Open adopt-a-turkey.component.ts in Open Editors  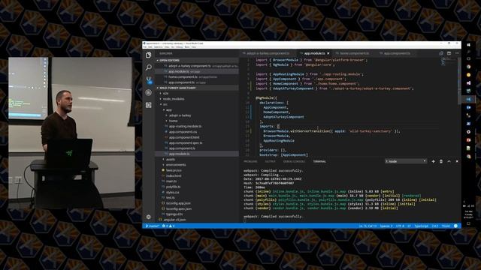pos(197,66)
